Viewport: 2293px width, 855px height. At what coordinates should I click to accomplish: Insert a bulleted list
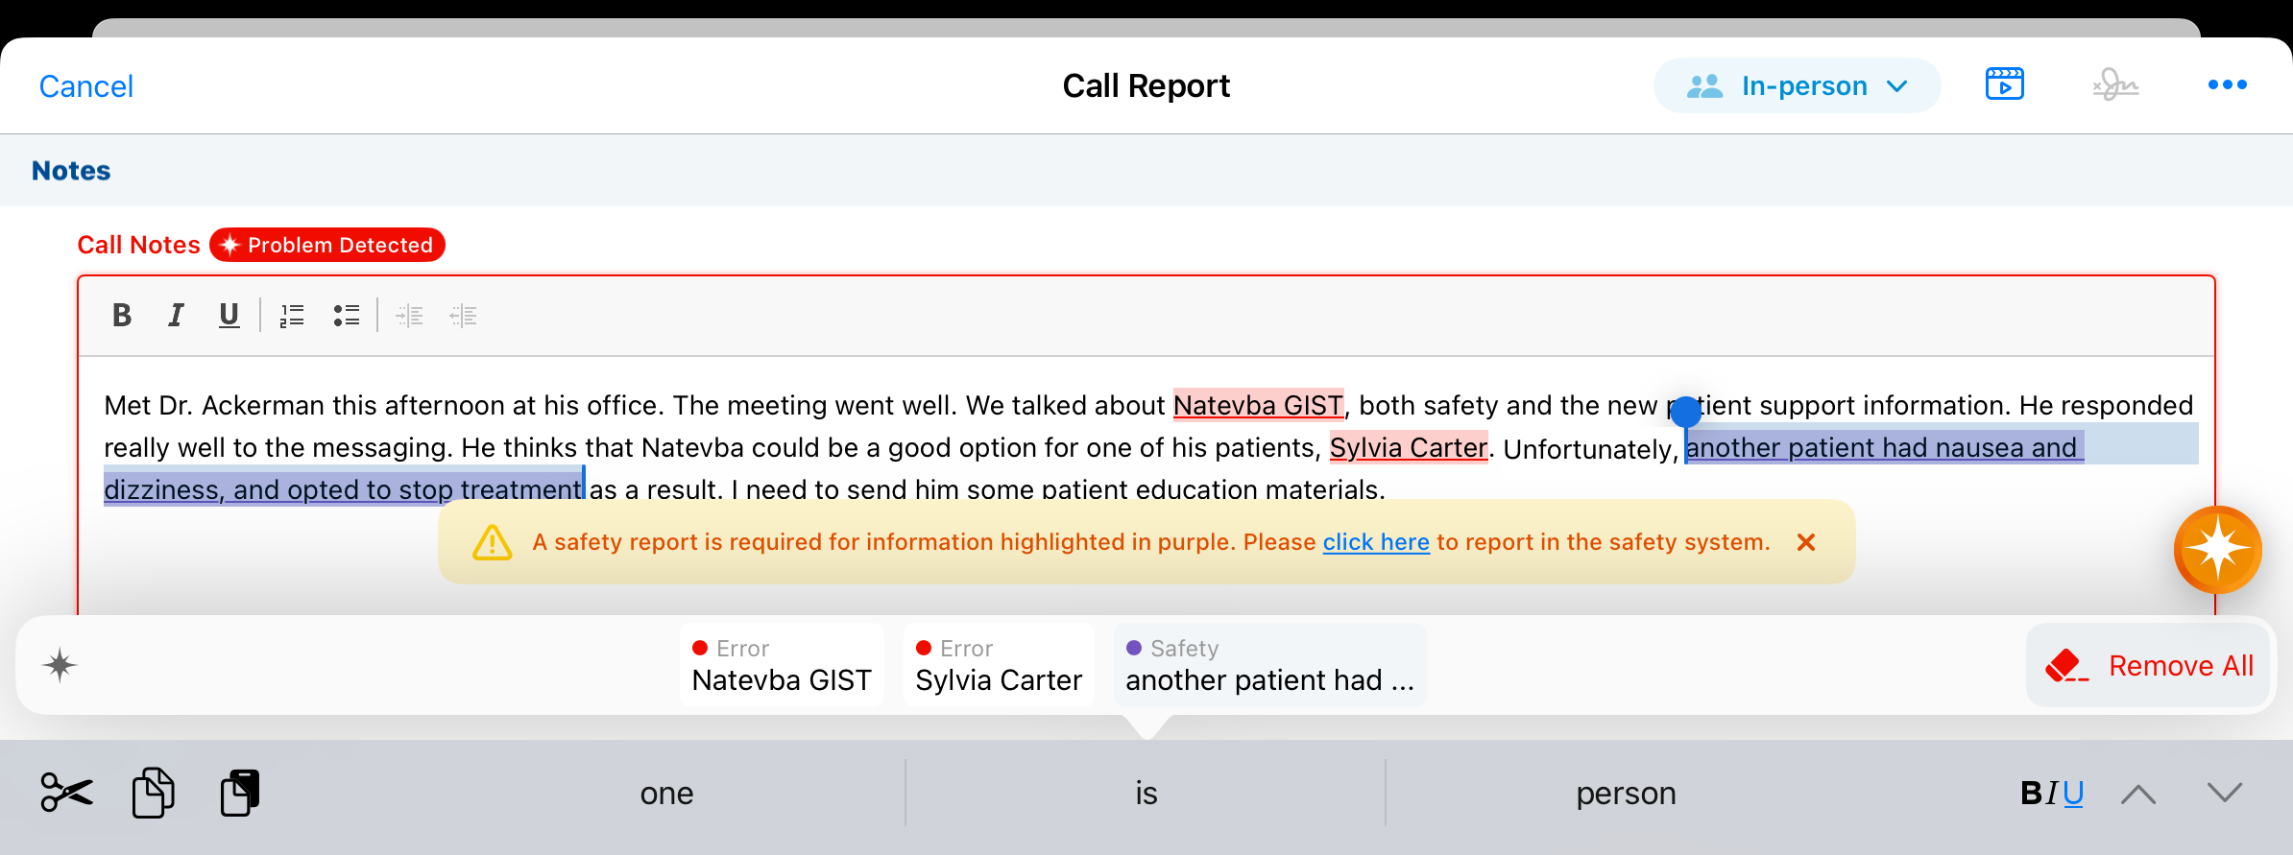click(347, 315)
